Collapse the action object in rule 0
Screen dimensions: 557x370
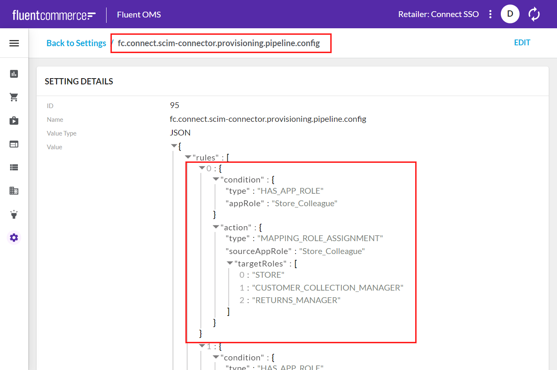point(216,227)
